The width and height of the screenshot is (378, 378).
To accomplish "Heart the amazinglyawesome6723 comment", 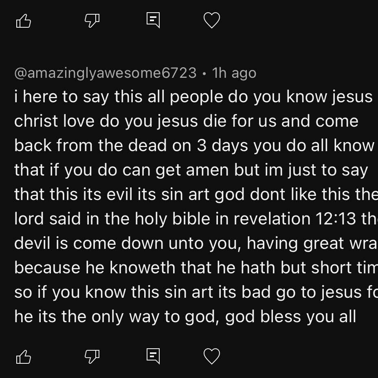I will click(212, 356).
